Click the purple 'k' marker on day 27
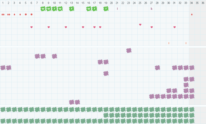 152,9
